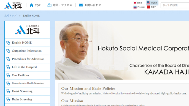Click the envelope icon for お問い合わせ

click(x=81, y=5)
